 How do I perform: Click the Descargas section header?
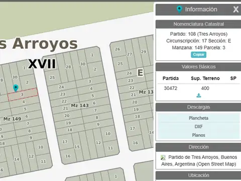coord(198,107)
